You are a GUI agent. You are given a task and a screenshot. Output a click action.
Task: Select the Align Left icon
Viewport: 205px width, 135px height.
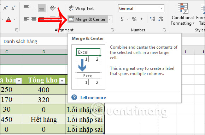pos(26,19)
